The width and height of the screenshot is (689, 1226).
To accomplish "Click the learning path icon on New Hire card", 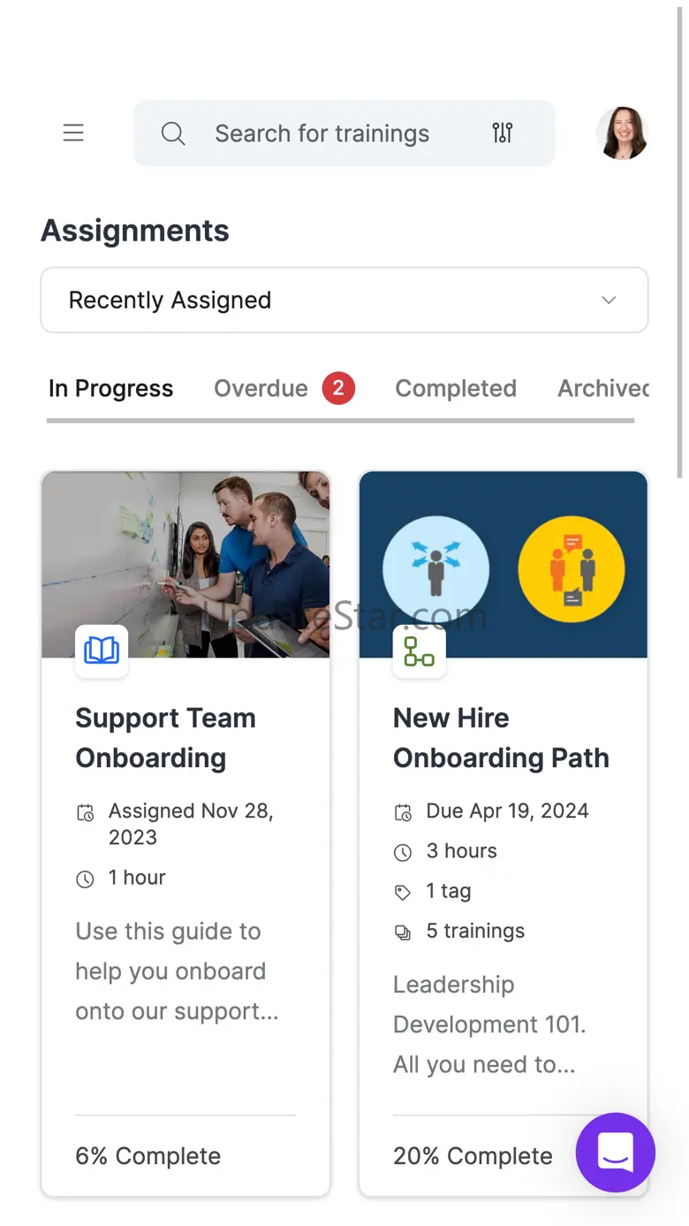I will click(x=419, y=651).
